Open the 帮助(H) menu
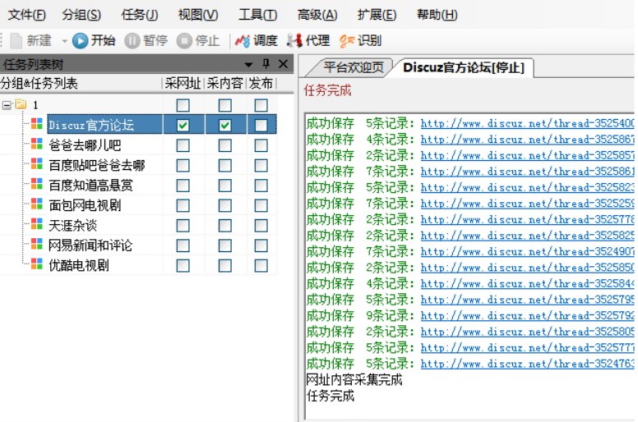638x422 pixels. tap(437, 15)
